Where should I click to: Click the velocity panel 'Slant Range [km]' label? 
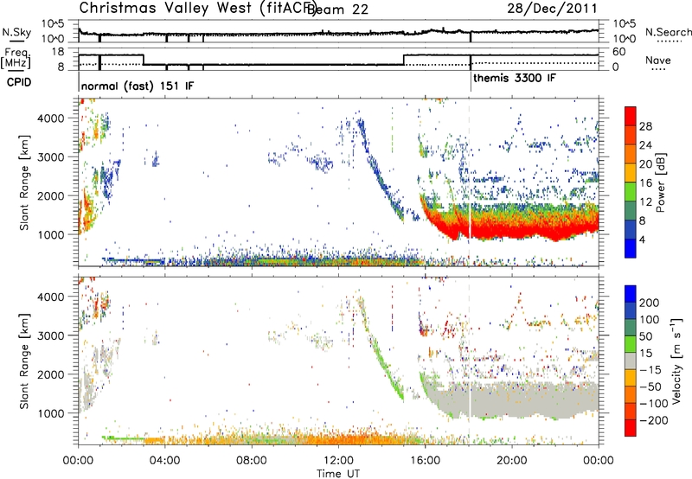click(25, 361)
